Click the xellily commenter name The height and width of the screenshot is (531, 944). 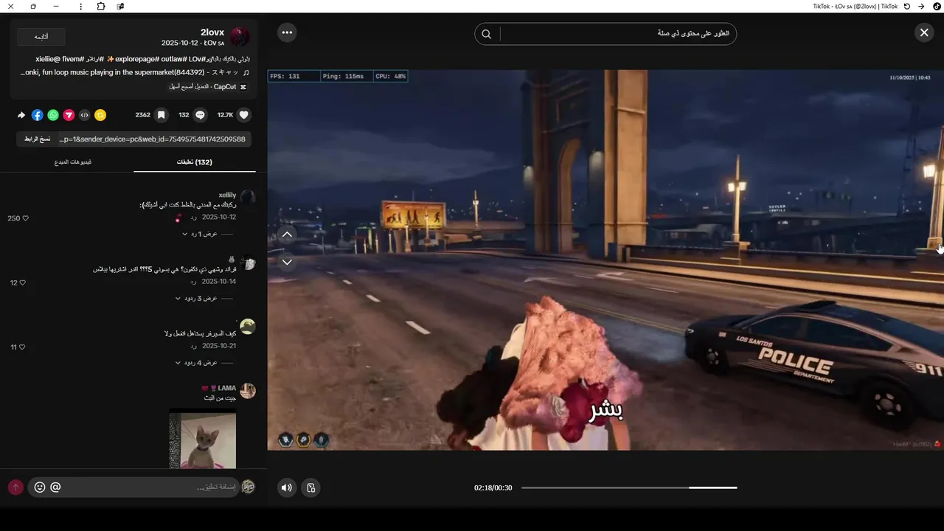click(227, 195)
